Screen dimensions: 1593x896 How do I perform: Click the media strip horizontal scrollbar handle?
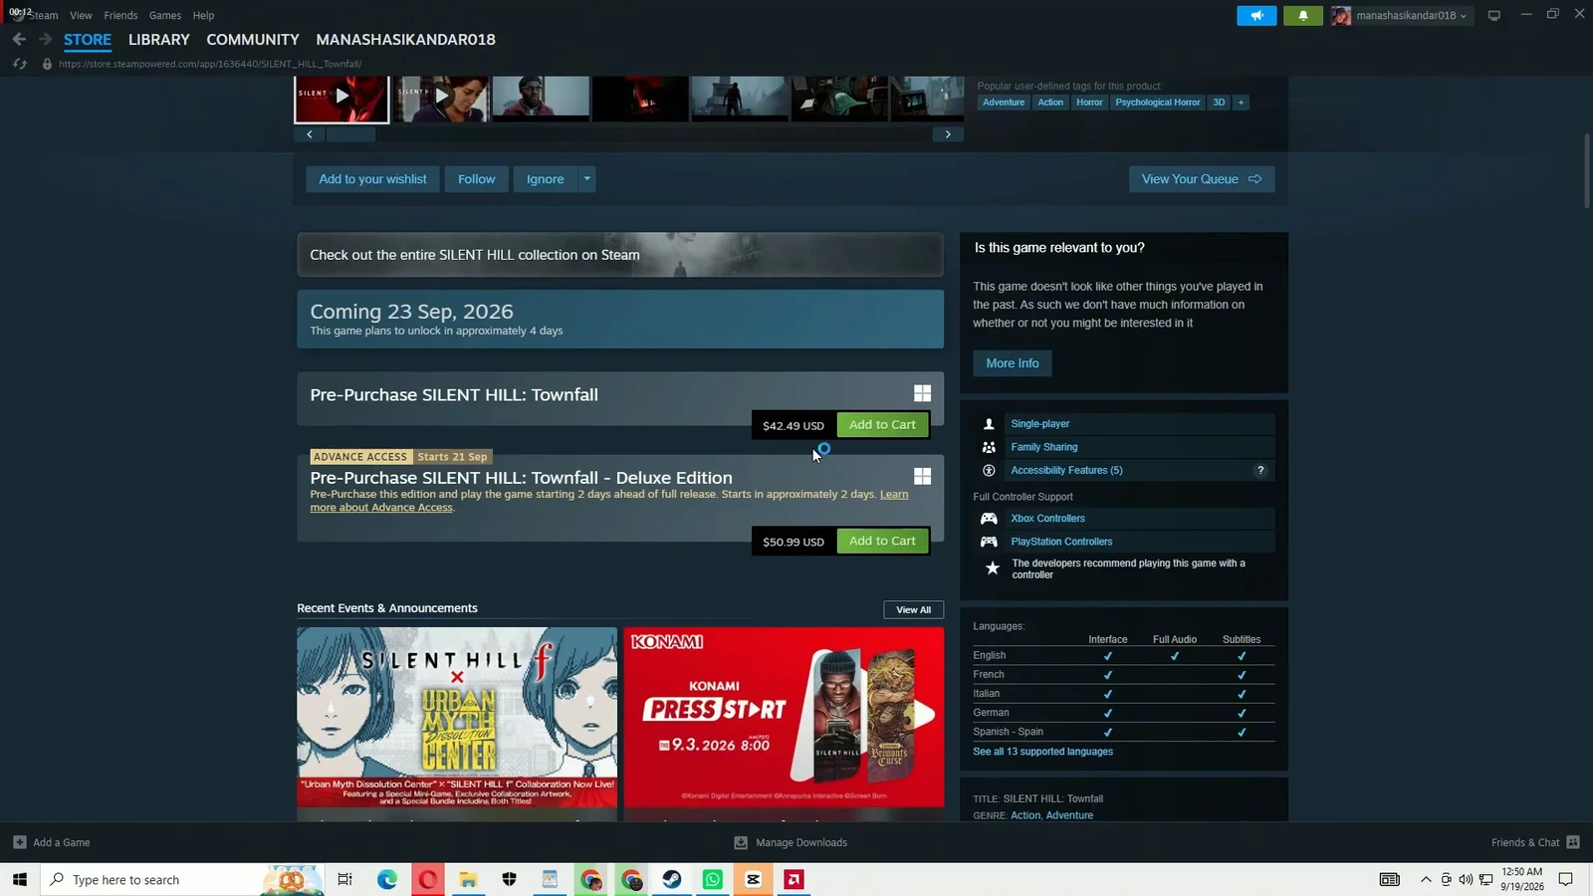350,134
